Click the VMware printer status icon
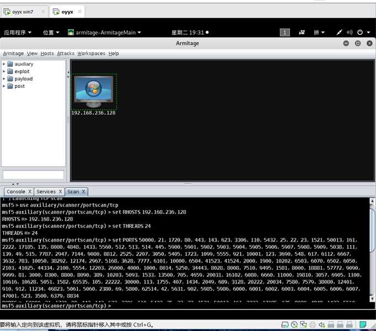 [x=313, y=325]
